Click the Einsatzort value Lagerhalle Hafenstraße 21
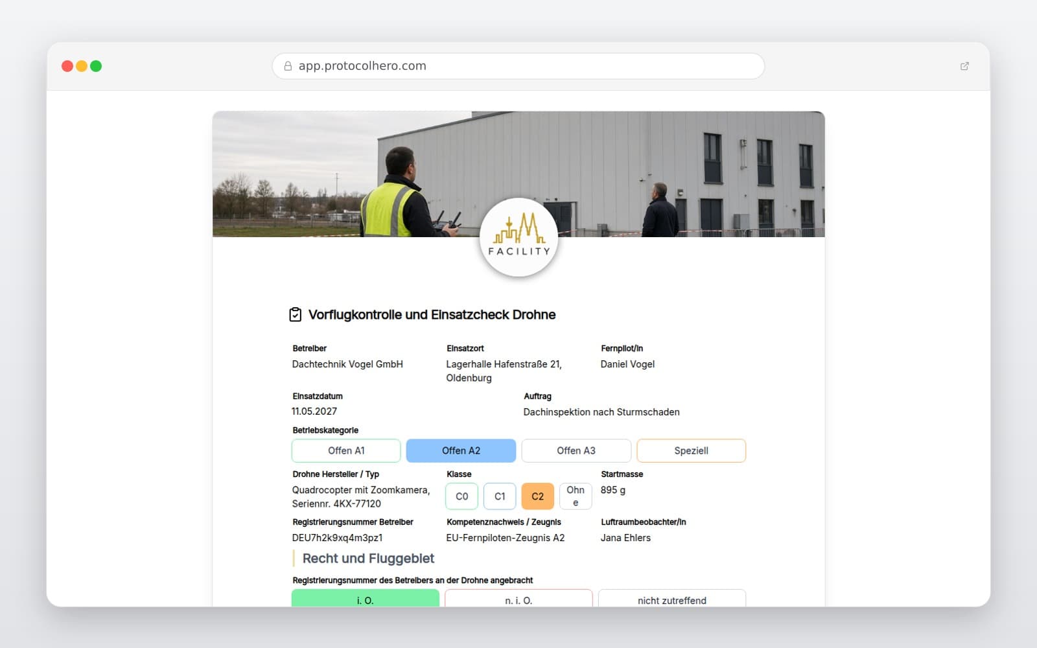1037x648 pixels. point(504,371)
